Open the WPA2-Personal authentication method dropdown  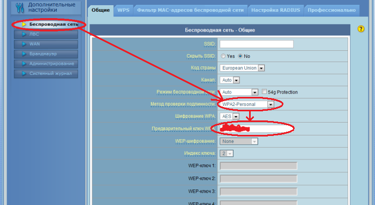(x=247, y=104)
